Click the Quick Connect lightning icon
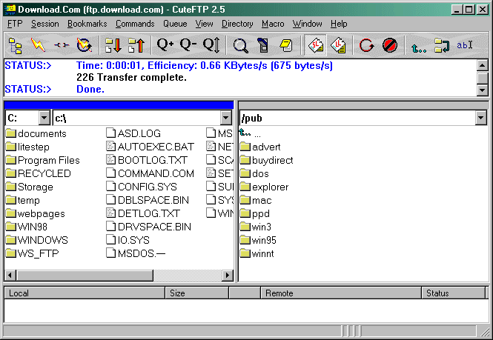493x340 pixels. [x=38, y=46]
